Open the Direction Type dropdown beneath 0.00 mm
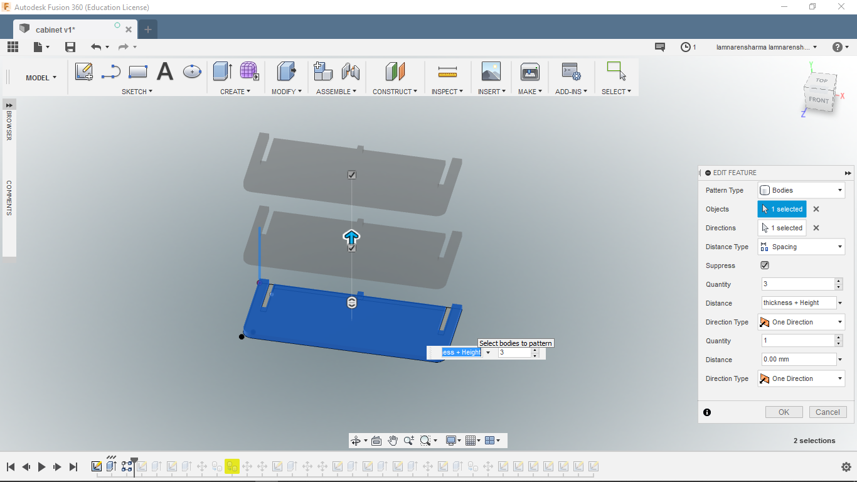The width and height of the screenshot is (857, 482). coord(802,378)
